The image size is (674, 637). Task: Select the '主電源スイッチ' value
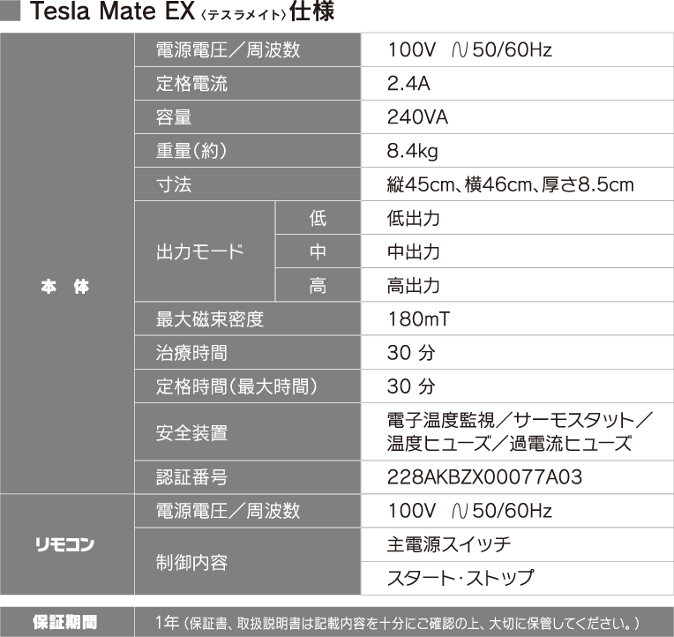click(x=449, y=544)
